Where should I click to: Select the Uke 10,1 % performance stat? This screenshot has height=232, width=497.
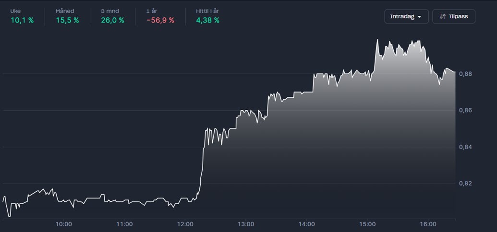pyautogui.click(x=22, y=16)
